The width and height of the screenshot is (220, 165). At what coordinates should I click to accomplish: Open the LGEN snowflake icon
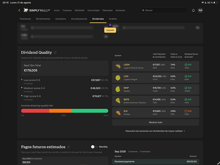(x=118, y=66)
